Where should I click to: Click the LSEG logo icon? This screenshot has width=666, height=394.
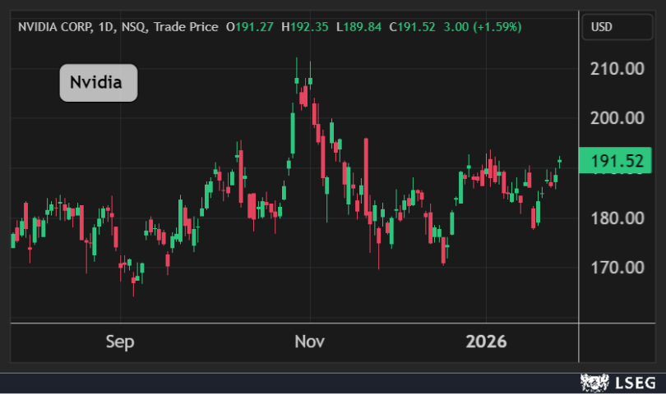point(592,383)
